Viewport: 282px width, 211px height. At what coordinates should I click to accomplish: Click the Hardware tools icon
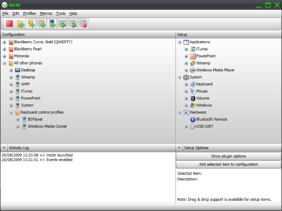click(186, 113)
